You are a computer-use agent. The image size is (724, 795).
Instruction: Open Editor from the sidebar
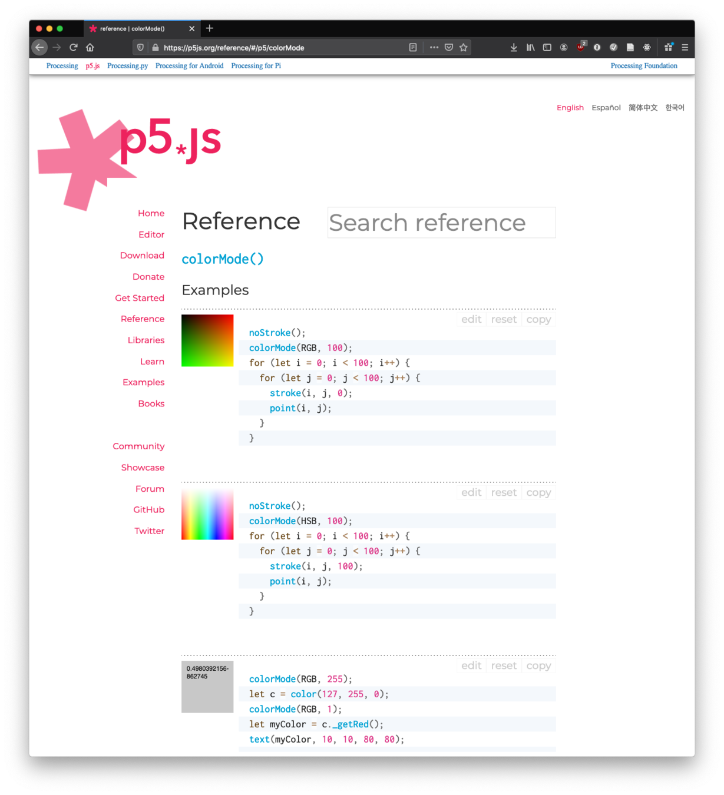point(151,234)
